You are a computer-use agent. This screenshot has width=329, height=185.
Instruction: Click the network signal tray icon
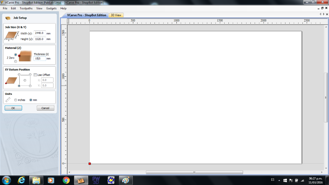pos(302,180)
